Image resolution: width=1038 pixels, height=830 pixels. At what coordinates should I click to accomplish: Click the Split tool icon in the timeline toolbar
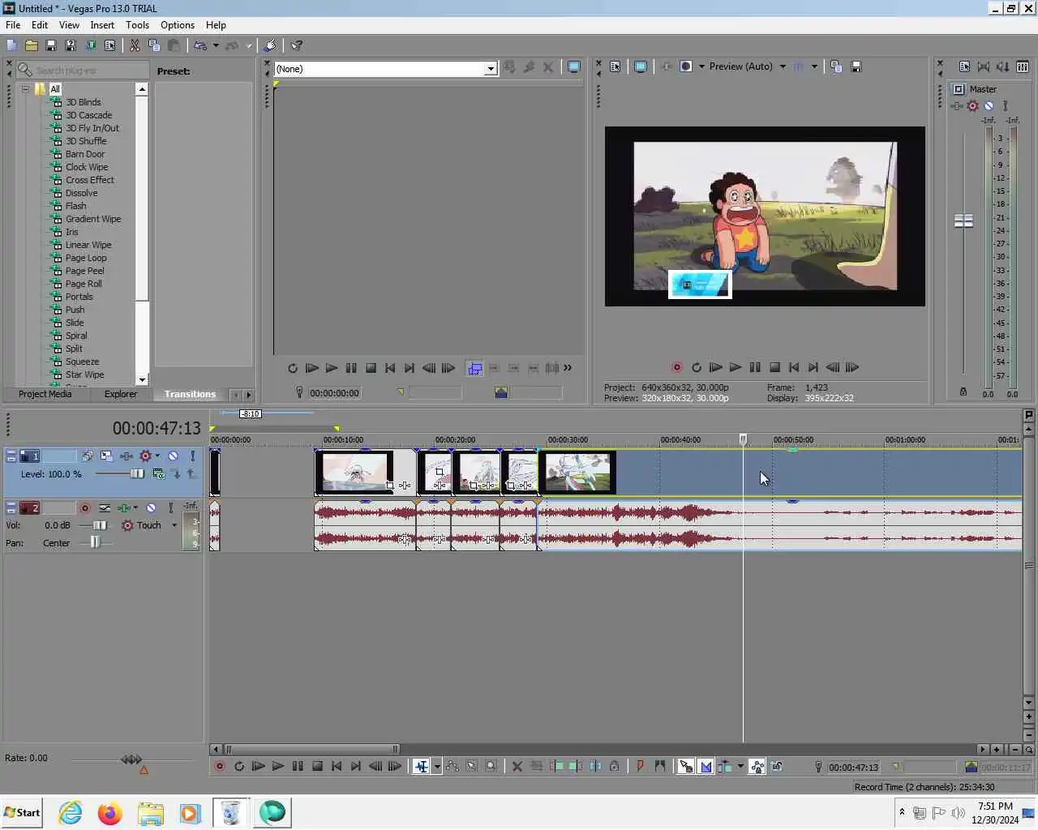[x=594, y=766]
